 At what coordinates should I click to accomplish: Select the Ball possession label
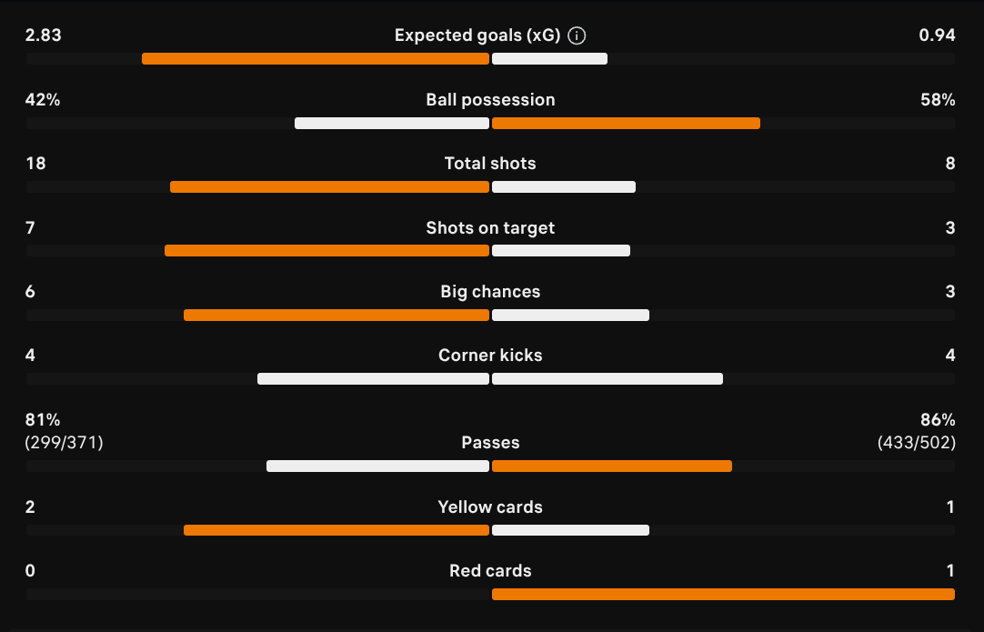click(490, 100)
